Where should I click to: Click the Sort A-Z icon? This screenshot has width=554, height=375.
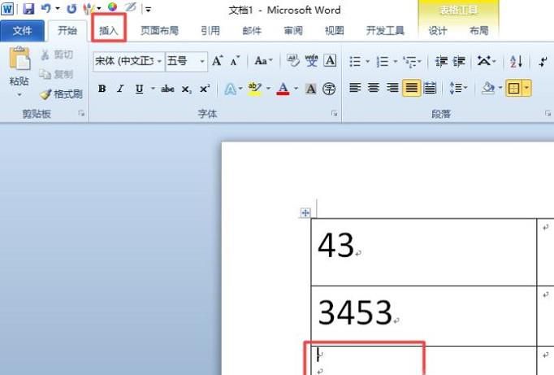pos(516,61)
